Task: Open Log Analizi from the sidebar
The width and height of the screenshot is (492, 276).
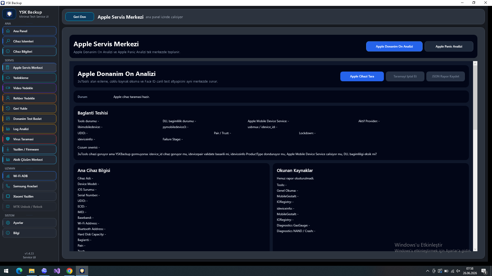Action: pos(29,129)
